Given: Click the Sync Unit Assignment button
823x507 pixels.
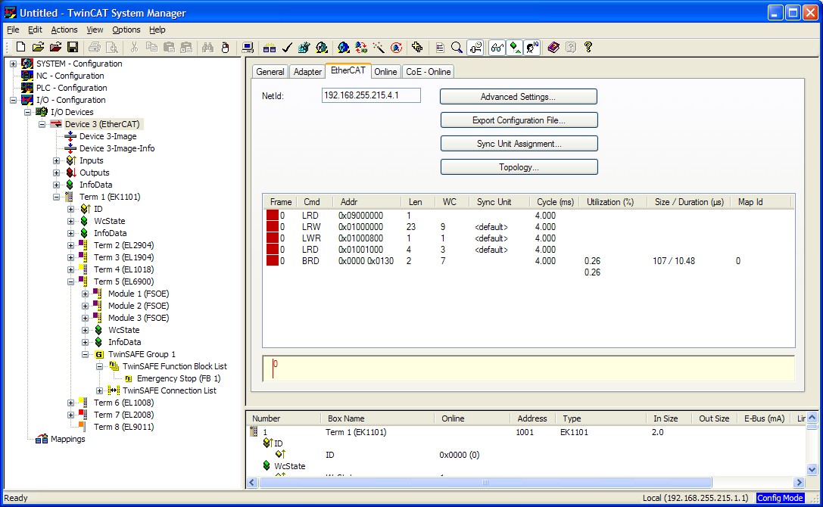Looking at the screenshot, I should pos(519,144).
